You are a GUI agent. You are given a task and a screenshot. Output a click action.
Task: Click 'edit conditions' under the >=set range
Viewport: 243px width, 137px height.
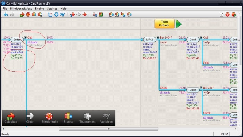point(168,45)
